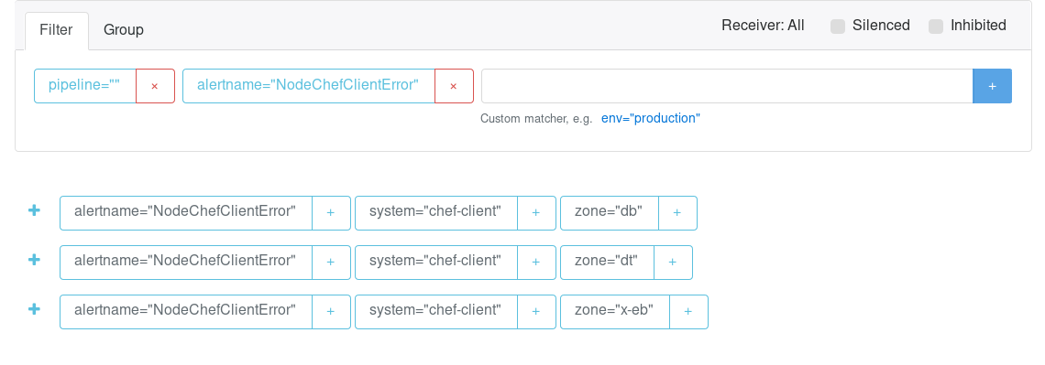1045x365 pixels.
Task: Add system="chef-client" from third group row
Action: [x=536, y=311]
